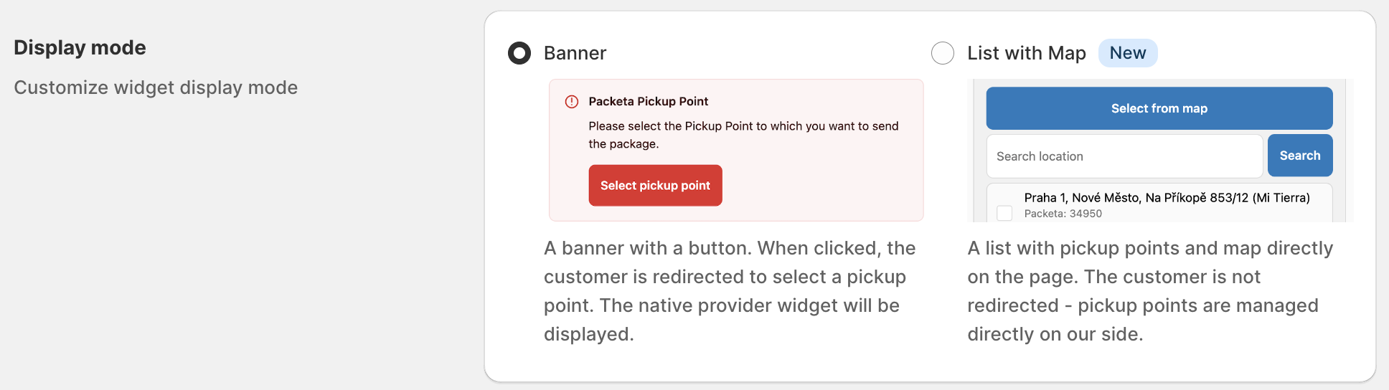Viewport: 1389px width, 390px height.
Task: Click the red Select pickup point button
Action: [x=655, y=186]
